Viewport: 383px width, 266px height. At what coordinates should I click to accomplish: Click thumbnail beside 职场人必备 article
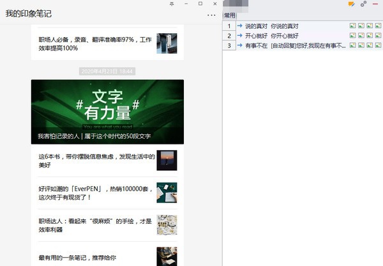click(x=167, y=43)
